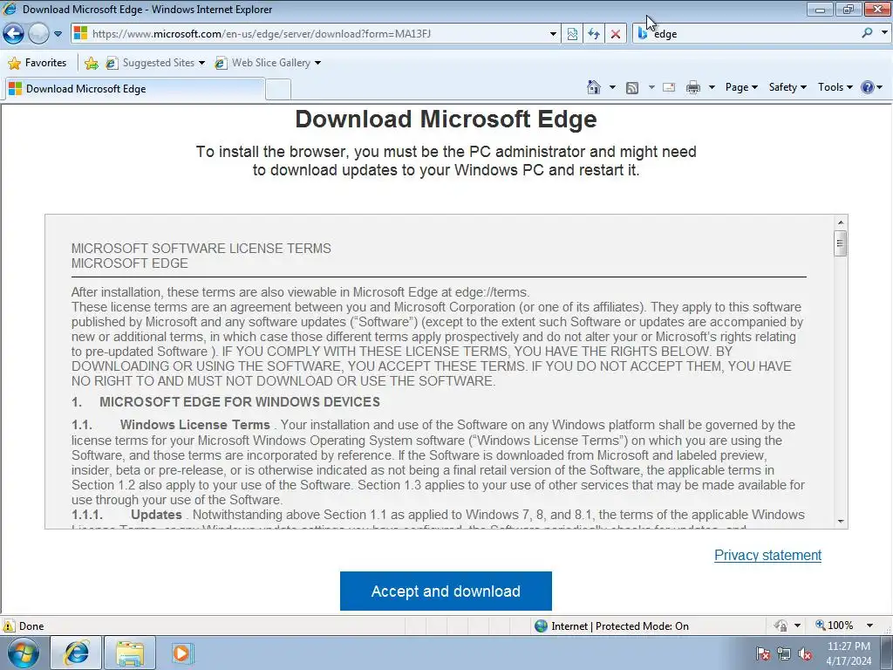Click the Refresh page icon
This screenshot has height=670, width=893.
594,34
